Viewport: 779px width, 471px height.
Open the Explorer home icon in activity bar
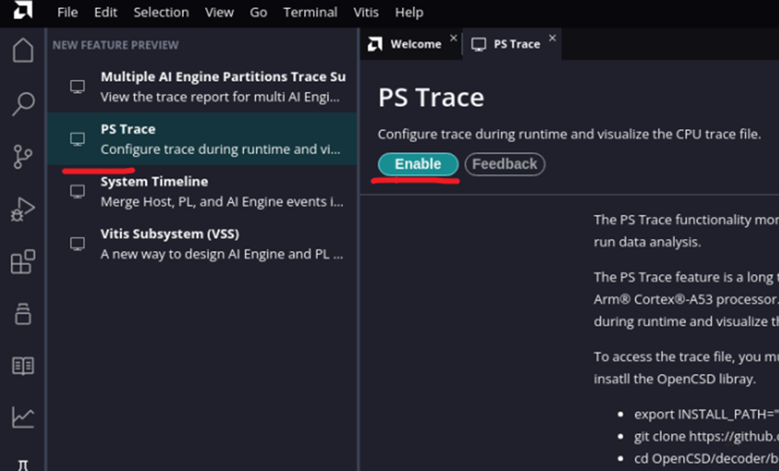[x=23, y=50]
